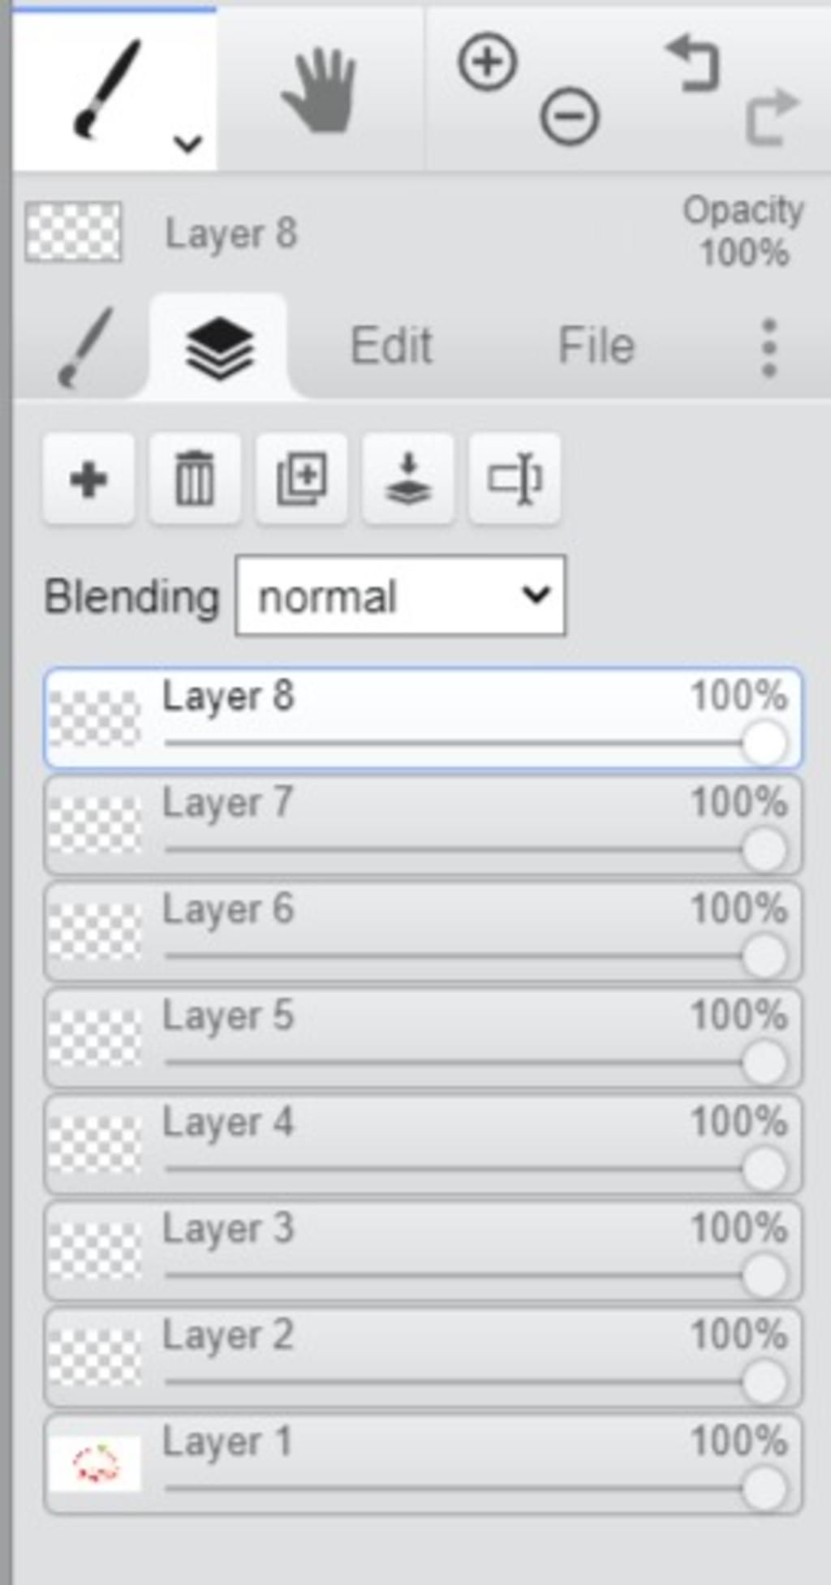
Task: Duplicate the current layer
Action: point(302,479)
